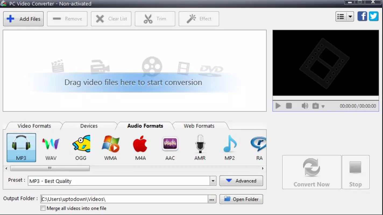Open the Facebook link icon
The image size is (383, 215).
[x=362, y=16]
